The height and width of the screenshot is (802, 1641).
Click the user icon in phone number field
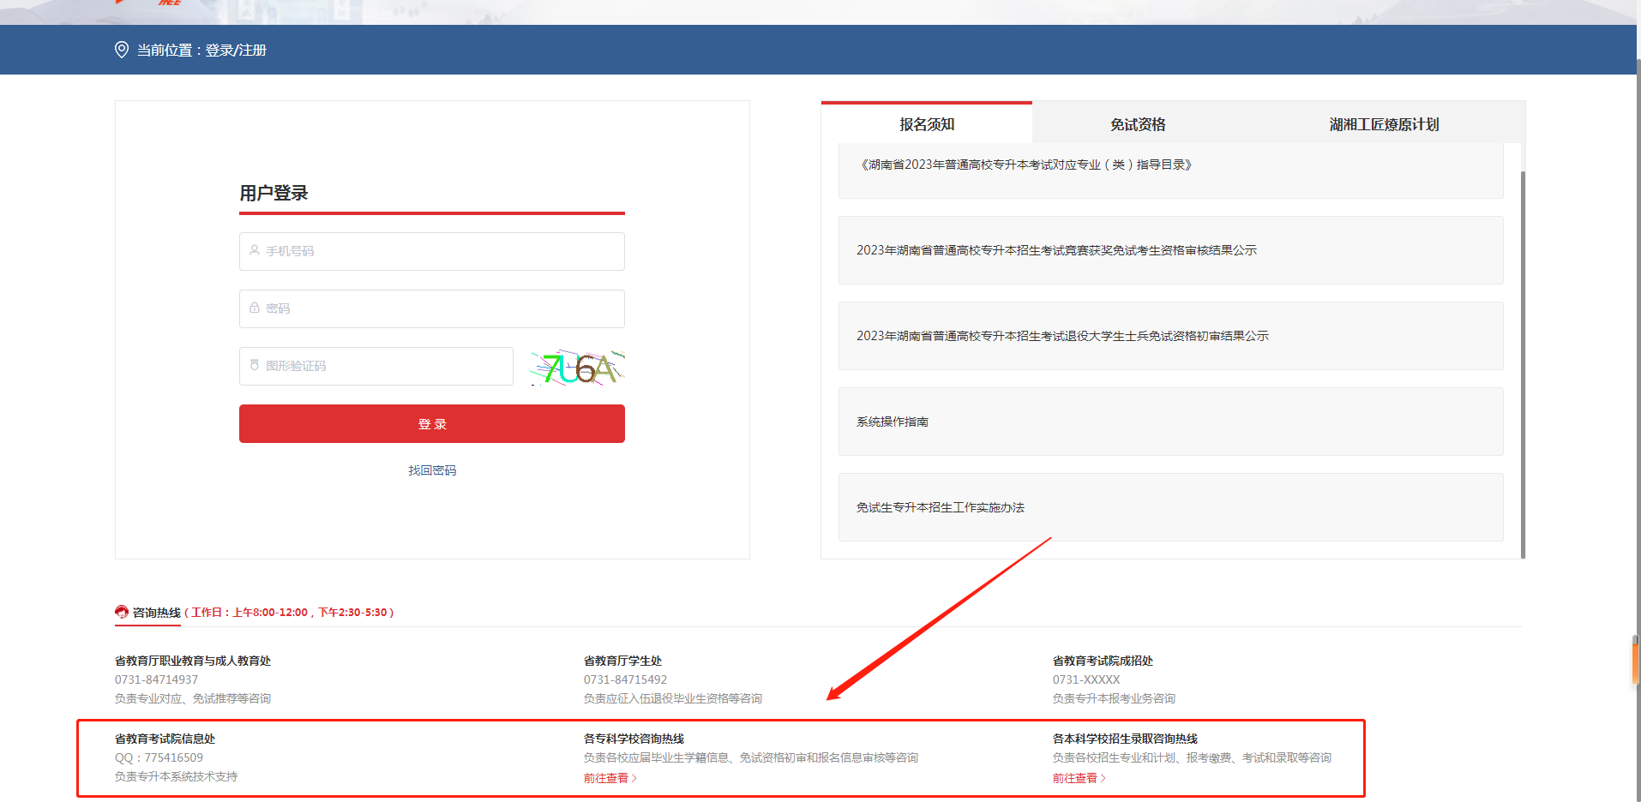[255, 250]
